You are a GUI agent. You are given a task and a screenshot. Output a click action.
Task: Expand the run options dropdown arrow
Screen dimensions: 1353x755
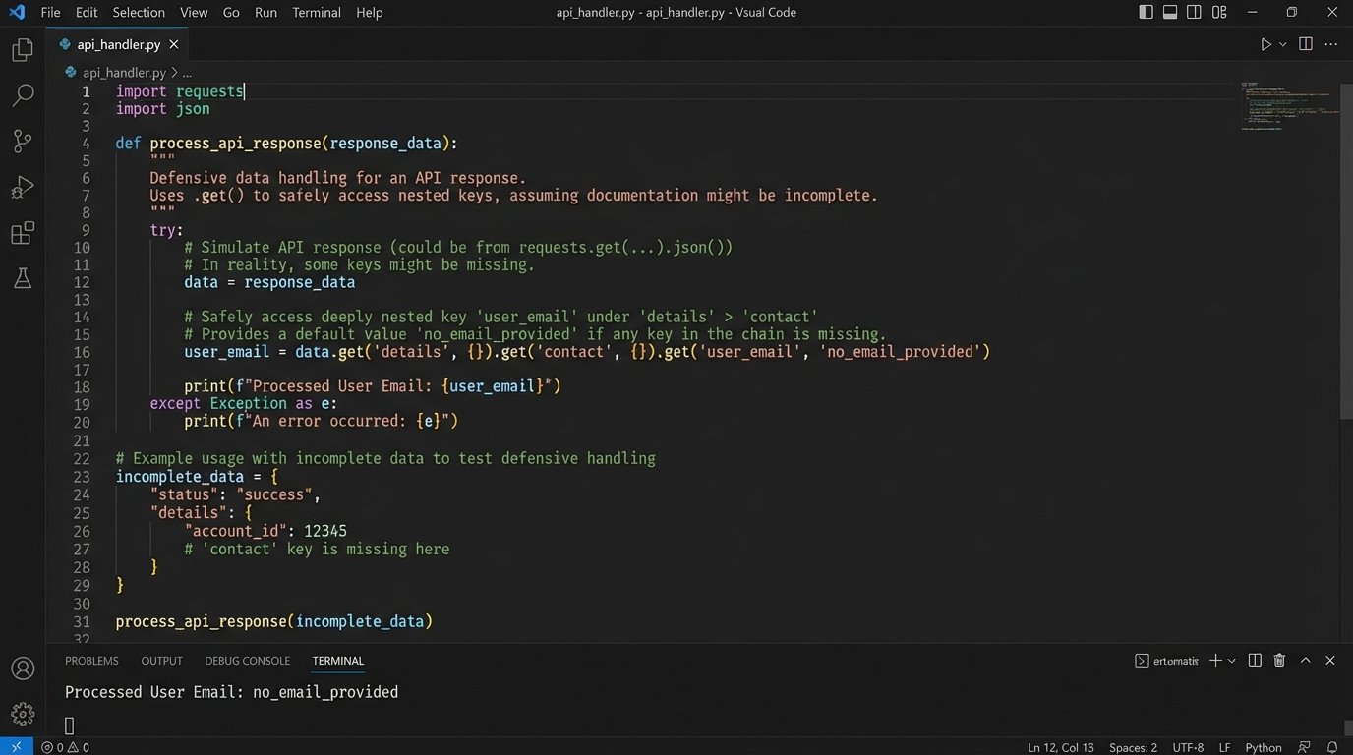pyautogui.click(x=1282, y=44)
